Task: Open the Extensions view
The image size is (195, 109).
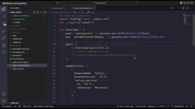Action: [4, 38]
